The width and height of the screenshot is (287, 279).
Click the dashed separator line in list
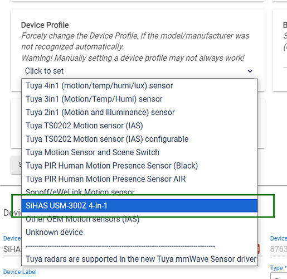120,246
